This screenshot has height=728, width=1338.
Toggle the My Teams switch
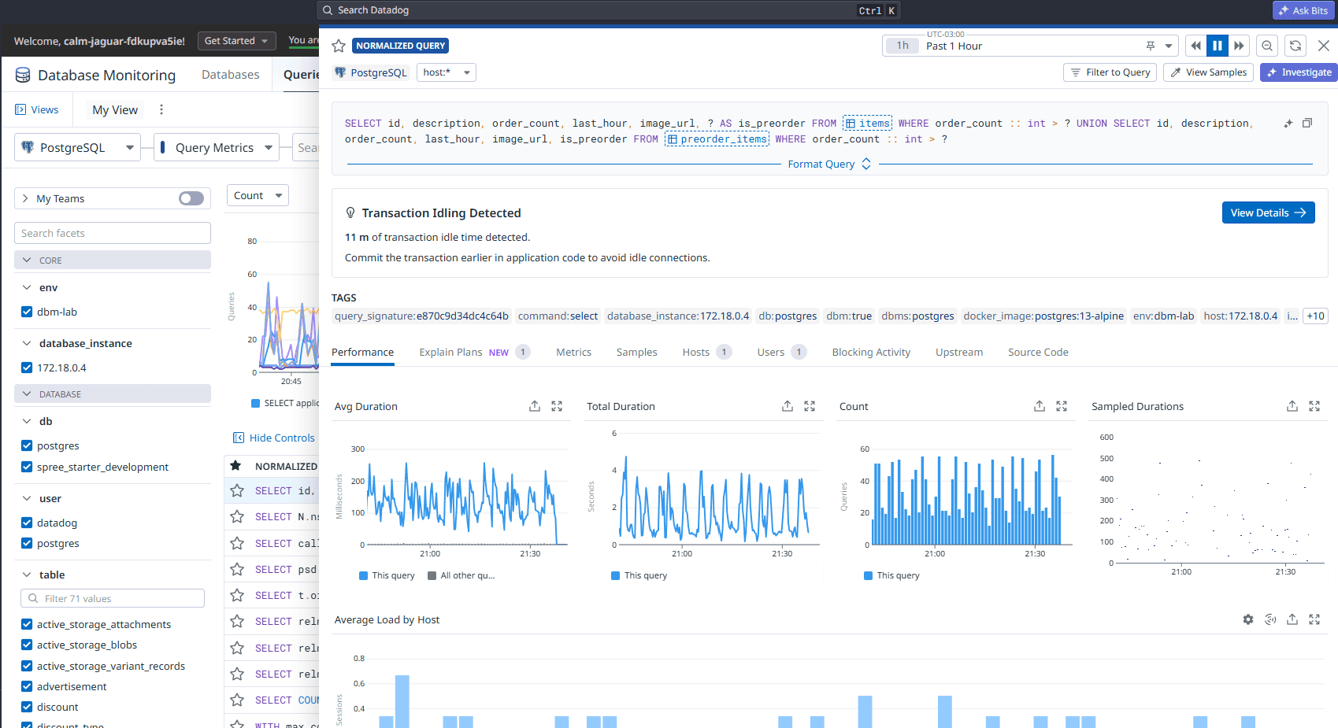tap(191, 198)
